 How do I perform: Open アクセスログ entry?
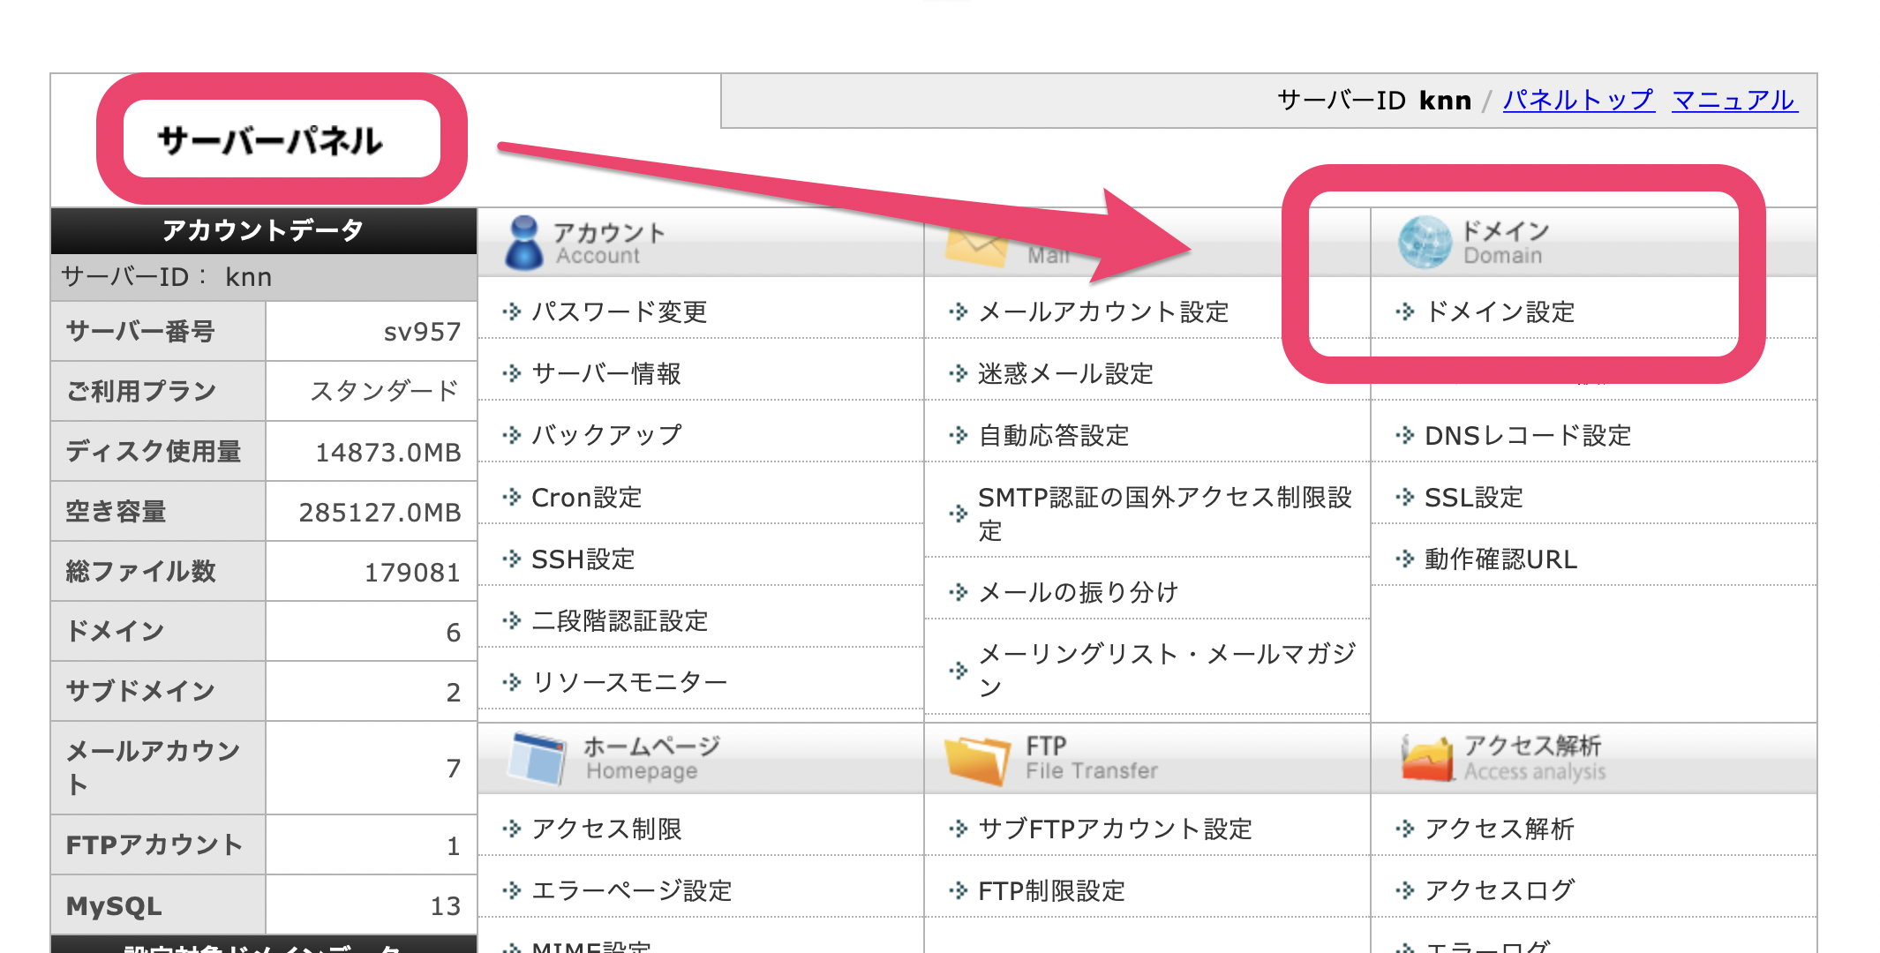(x=1499, y=890)
